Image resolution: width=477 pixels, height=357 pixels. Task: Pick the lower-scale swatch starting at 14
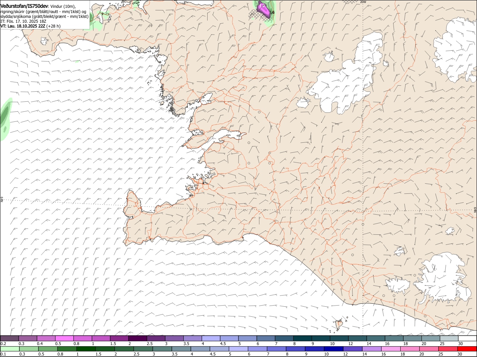click(372, 349)
